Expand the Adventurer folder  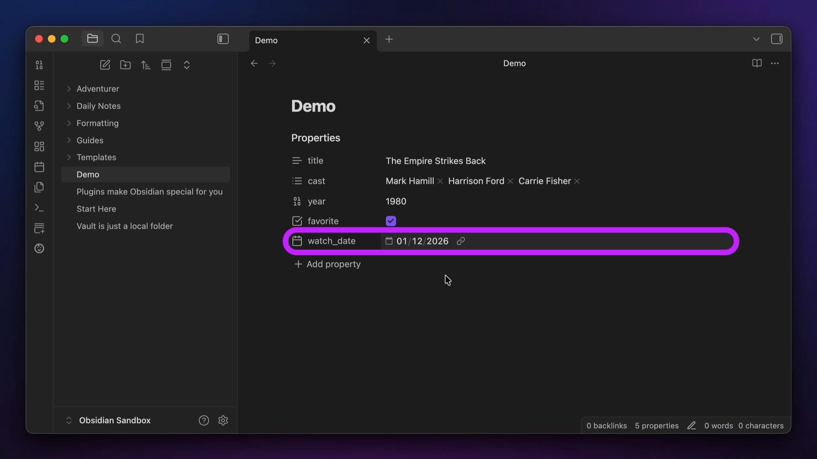pos(69,89)
